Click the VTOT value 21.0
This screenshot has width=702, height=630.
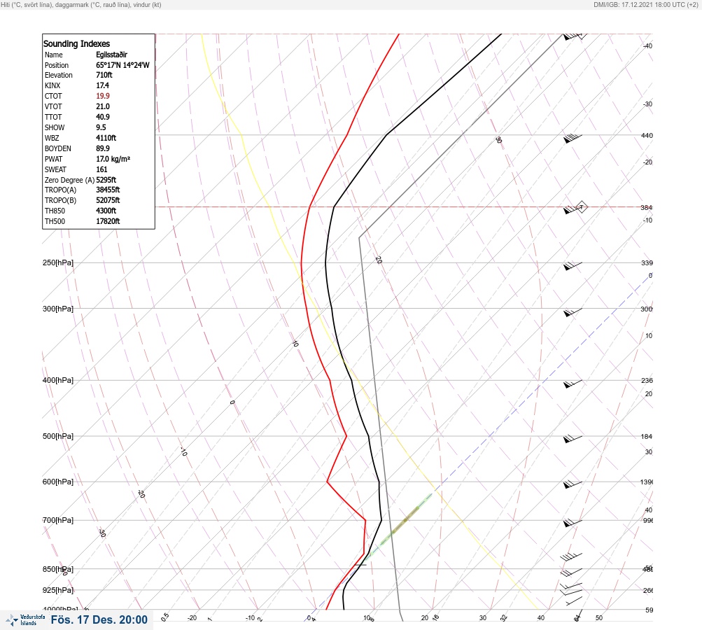102,106
